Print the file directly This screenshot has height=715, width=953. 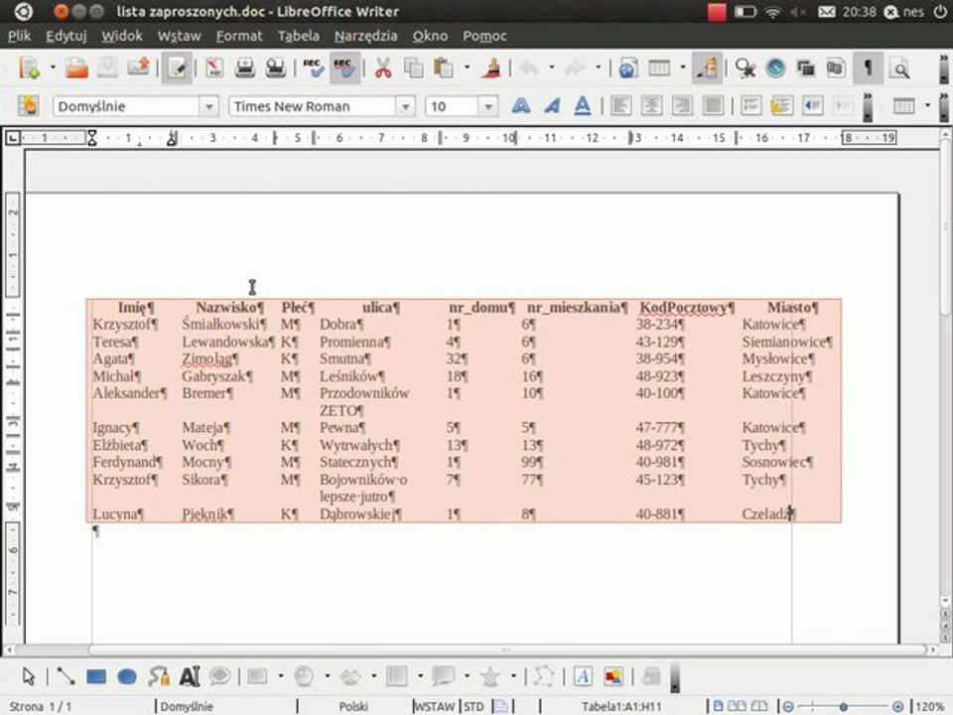pyautogui.click(x=244, y=68)
